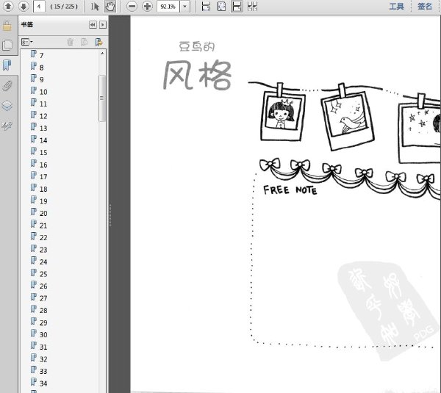Open the attachments paperclip panel

7,85
